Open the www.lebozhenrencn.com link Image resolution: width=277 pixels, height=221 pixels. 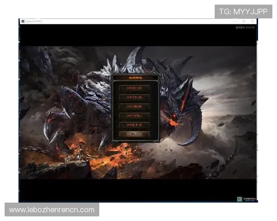52,210
